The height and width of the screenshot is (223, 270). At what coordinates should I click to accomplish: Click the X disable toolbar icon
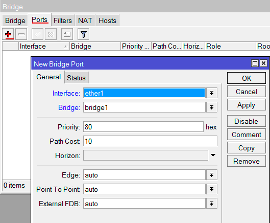coord(51,34)
